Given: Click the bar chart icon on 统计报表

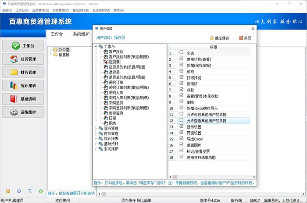Looking at the screenshot, I should pos(14,86).
